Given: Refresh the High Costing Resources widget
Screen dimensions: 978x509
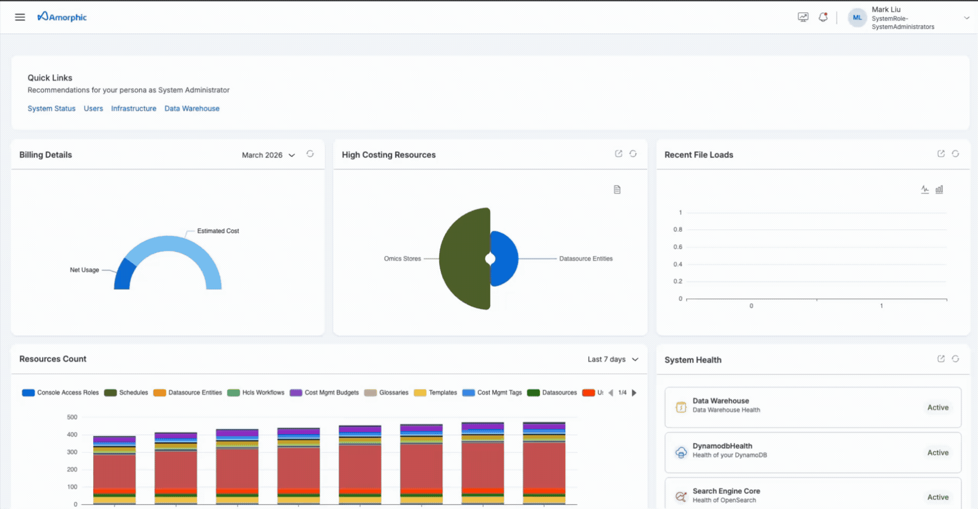Looking at the screenshot, I should click(633, 154).
